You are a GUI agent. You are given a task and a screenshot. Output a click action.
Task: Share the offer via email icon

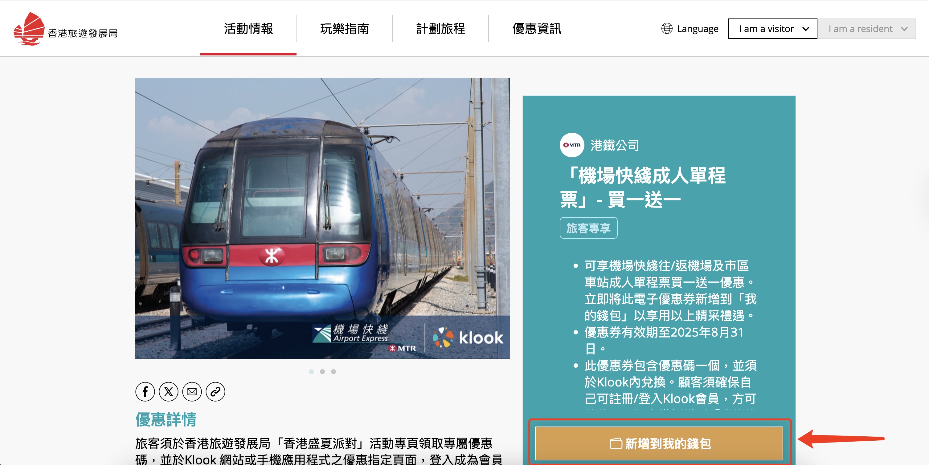pyautogui.click(x=192, y=391)
